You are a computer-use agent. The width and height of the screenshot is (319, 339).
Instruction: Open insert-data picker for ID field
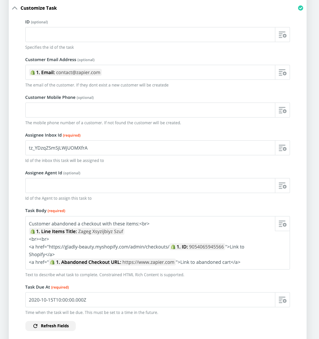coord(282,35)
